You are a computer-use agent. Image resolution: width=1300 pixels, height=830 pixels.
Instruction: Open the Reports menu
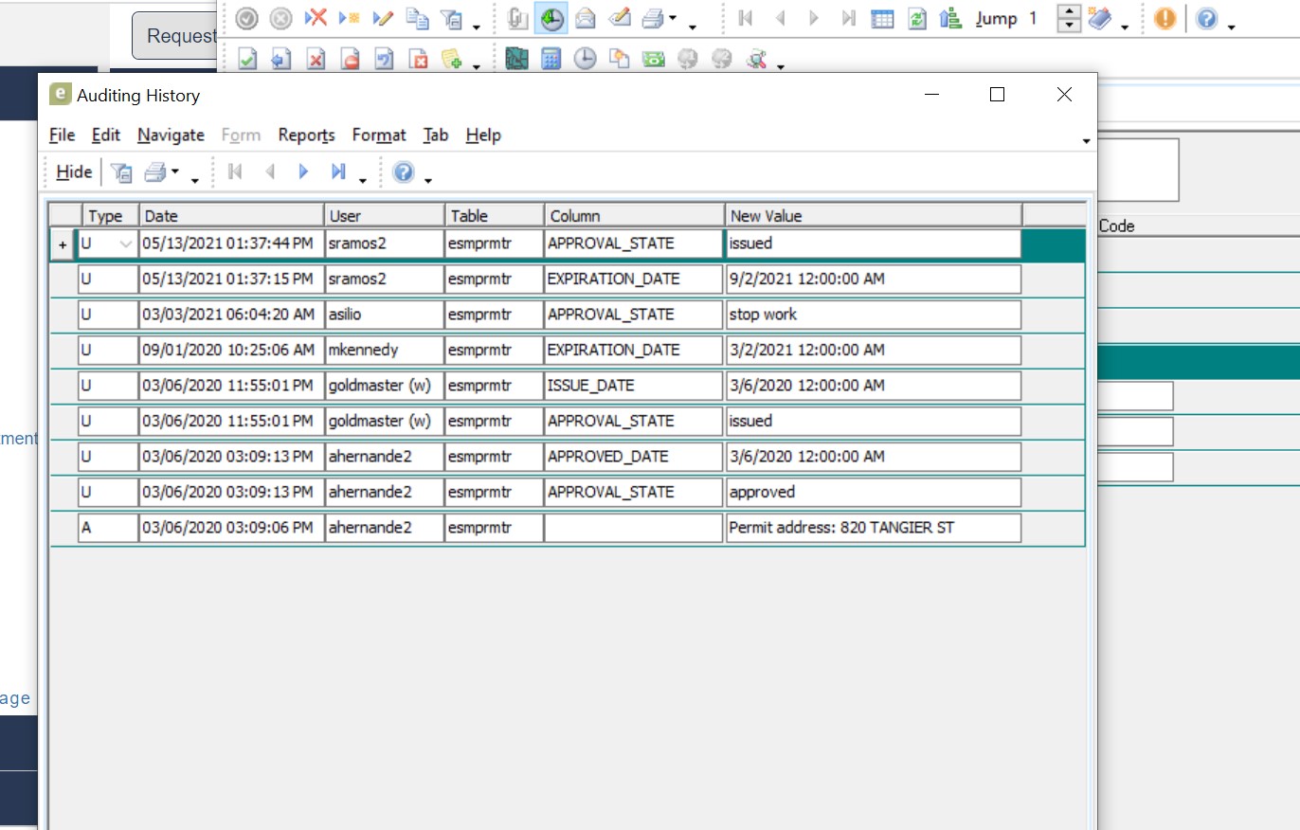tap(306, 135)
